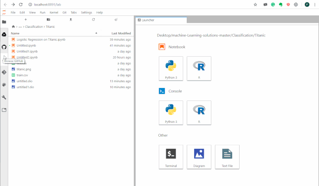Screen dimensions: 319x186
Task: Click the Refresh File List icon
Action: click(x=93, y=19)
